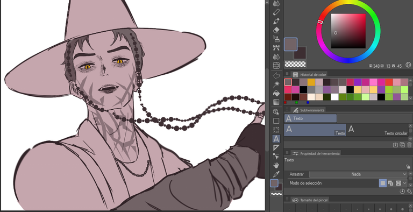
Task: Select the Eraser tool
Action: tap(276, 30)
